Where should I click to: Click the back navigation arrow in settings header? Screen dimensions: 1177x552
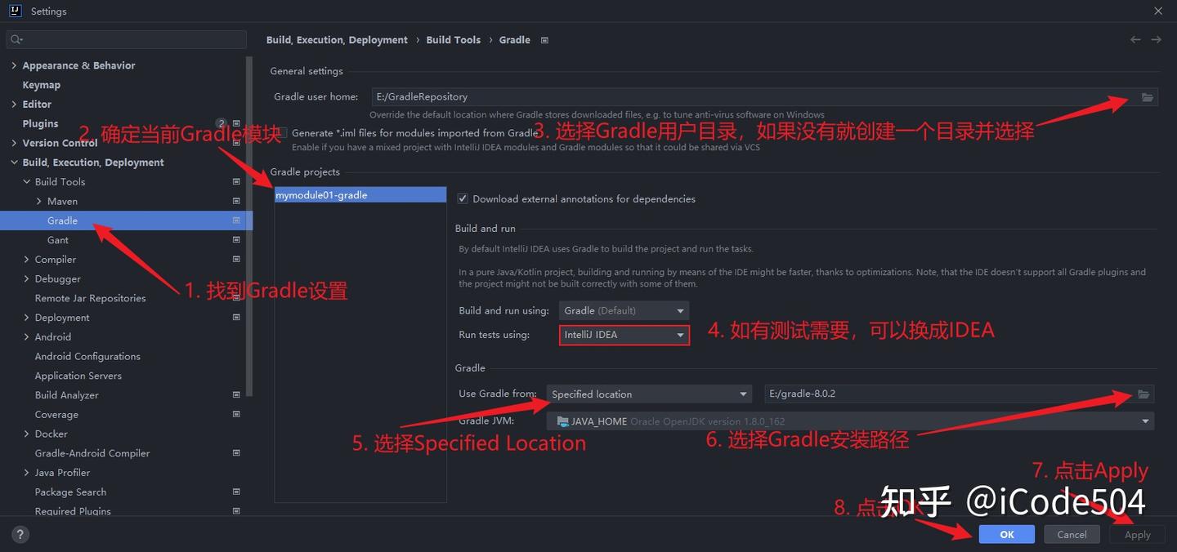1135,39
